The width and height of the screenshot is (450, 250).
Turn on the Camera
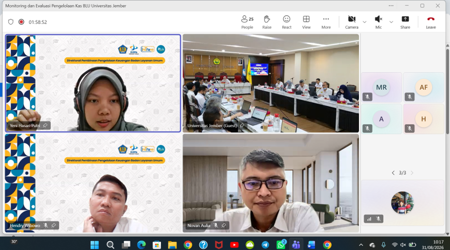pos(351,22)
